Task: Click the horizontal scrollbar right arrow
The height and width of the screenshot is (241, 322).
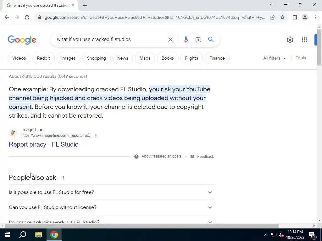Action: point(314,226)
